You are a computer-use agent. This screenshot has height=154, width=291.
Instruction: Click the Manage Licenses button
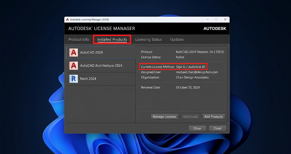(x=164, y=117)
